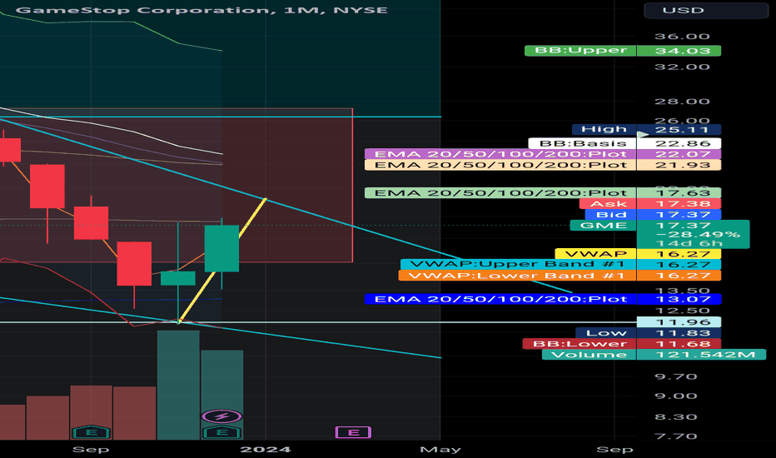Click the VWAP:Lower Band #1 label
776x458 pixels.
pos(560,276)
